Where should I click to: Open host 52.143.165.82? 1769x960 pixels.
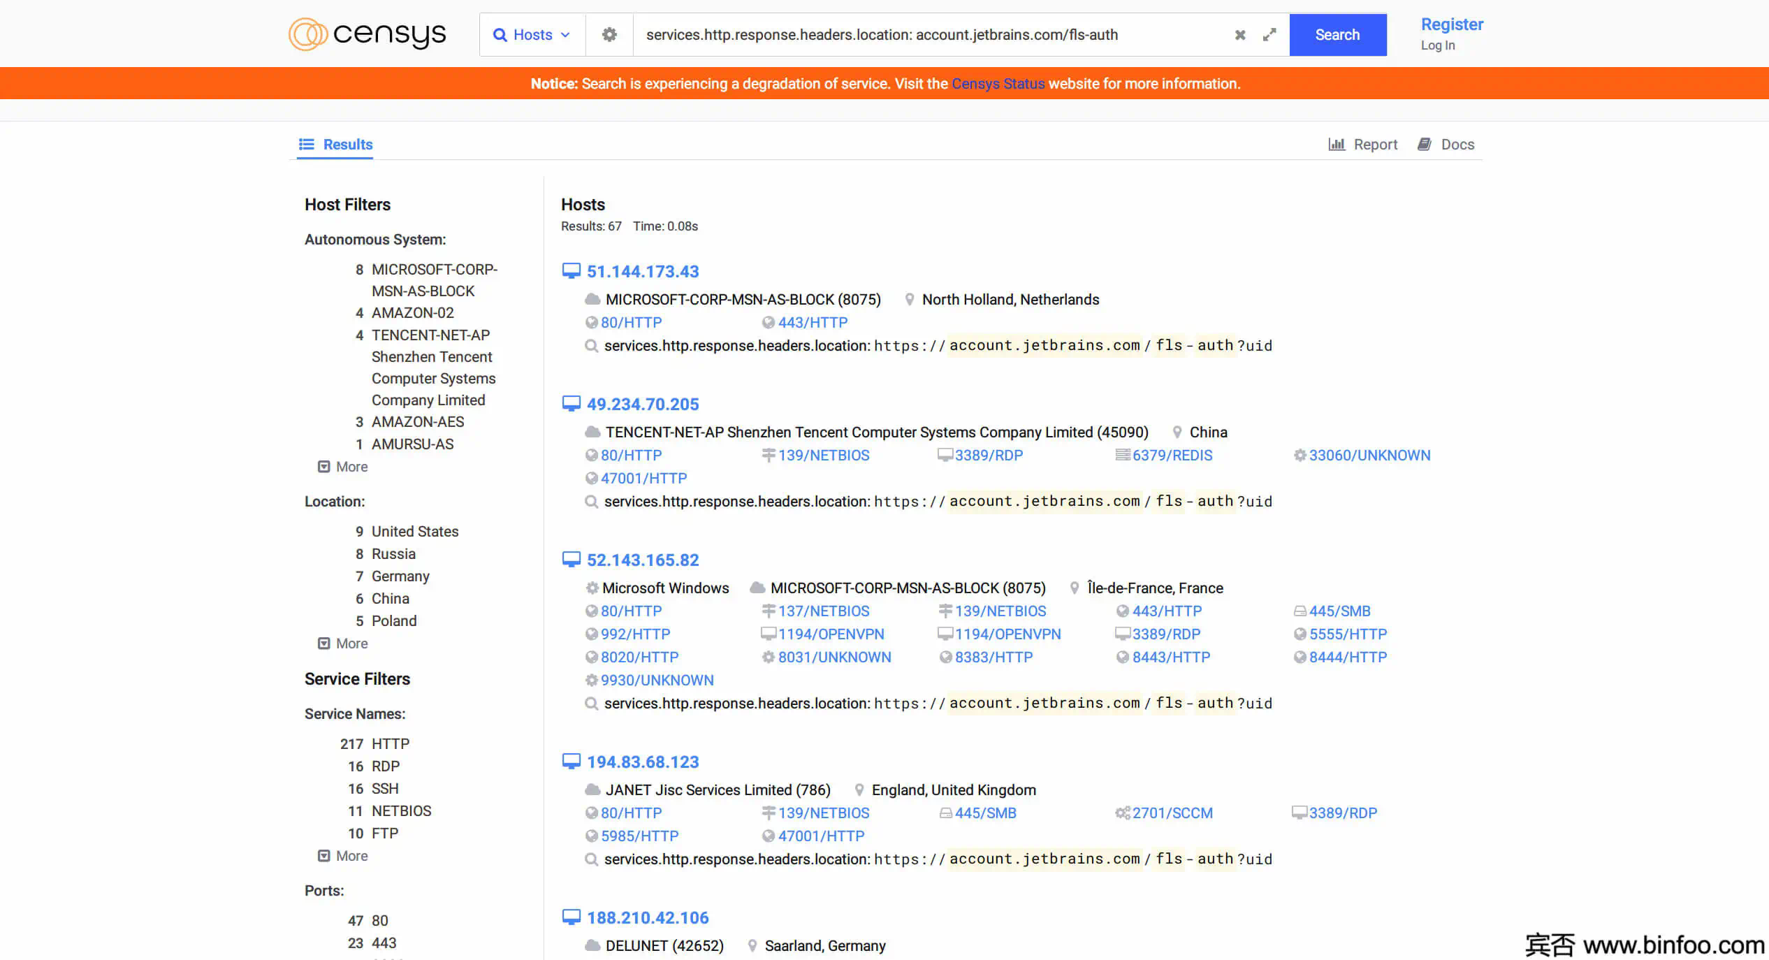pyautogui.click(x=643, y=560)
